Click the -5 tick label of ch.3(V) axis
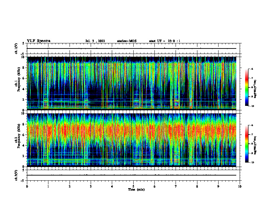Viewport: 270px width, 209px height. click(x=23, y=181)
